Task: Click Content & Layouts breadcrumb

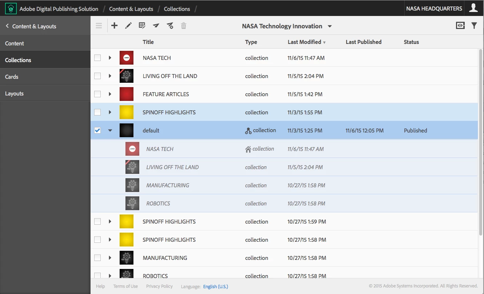Action: coord(131,9)
